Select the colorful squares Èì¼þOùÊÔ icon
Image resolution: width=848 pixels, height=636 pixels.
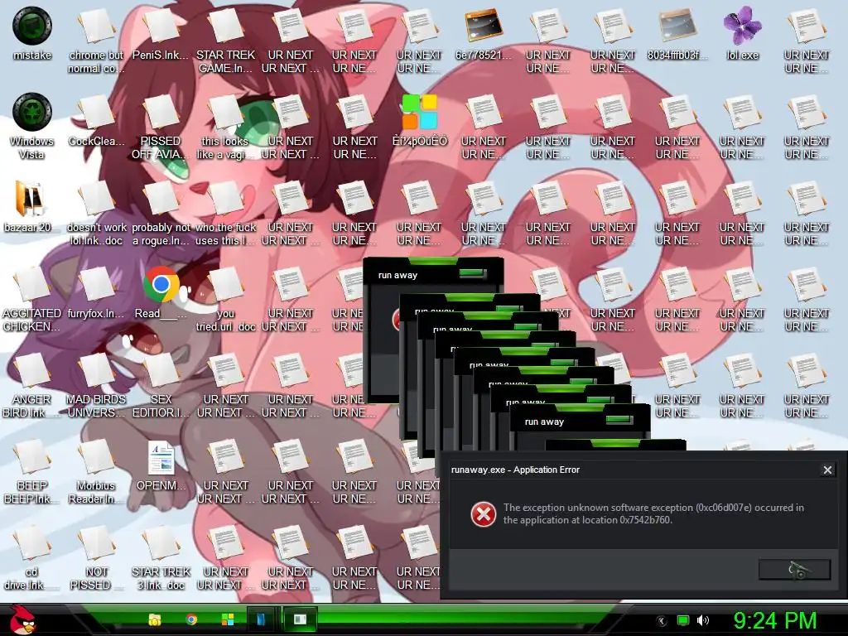point(420,120)
